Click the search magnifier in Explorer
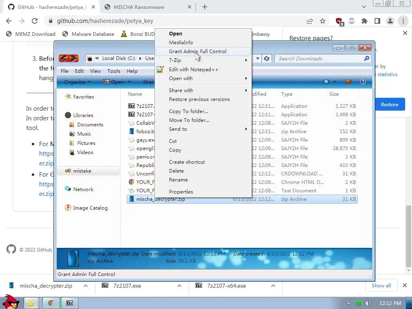Viewport: 412px width, 309px height. tap(367, 58)
